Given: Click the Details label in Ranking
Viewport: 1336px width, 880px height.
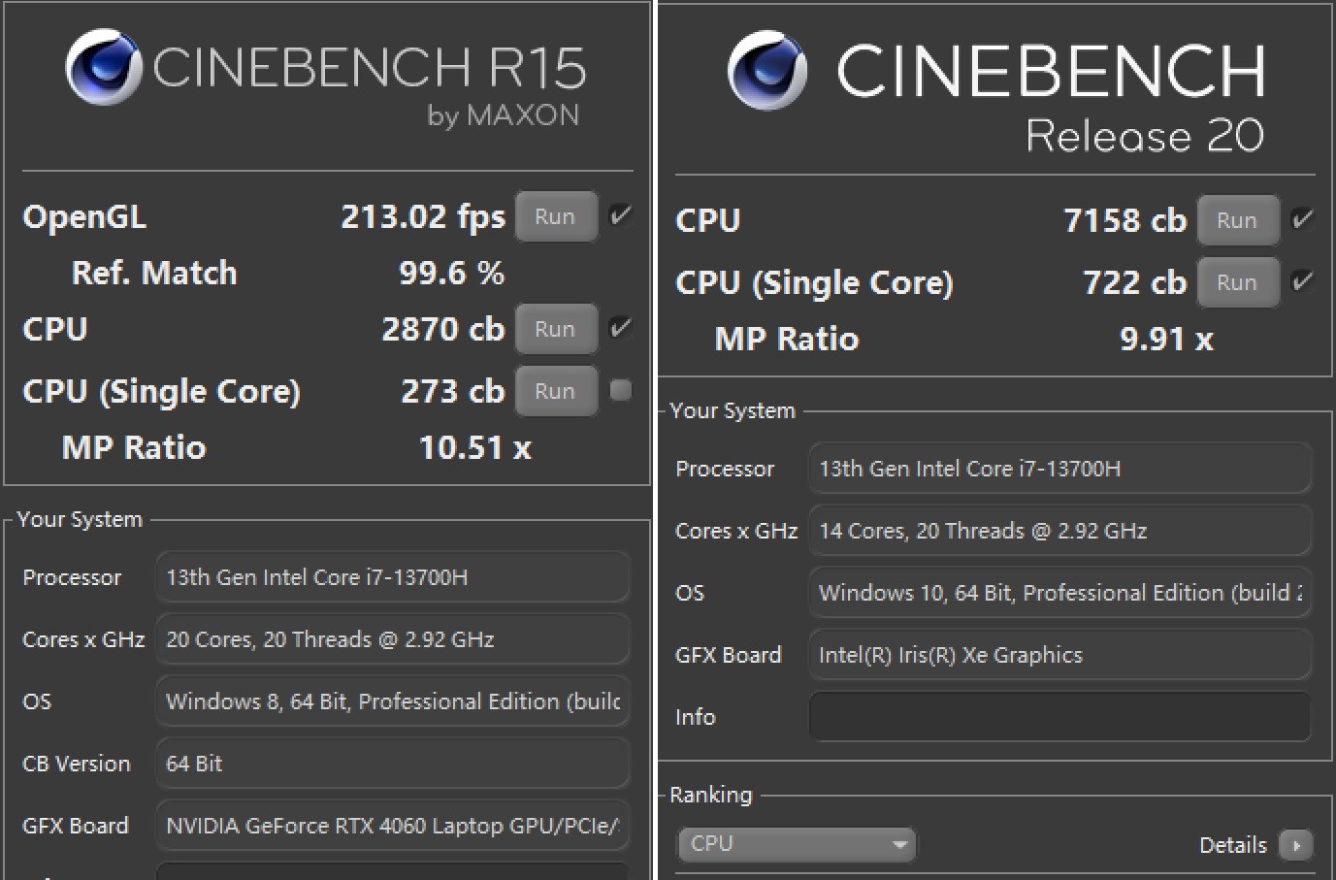Looking at the screenshot, I should coord(1233,845).
